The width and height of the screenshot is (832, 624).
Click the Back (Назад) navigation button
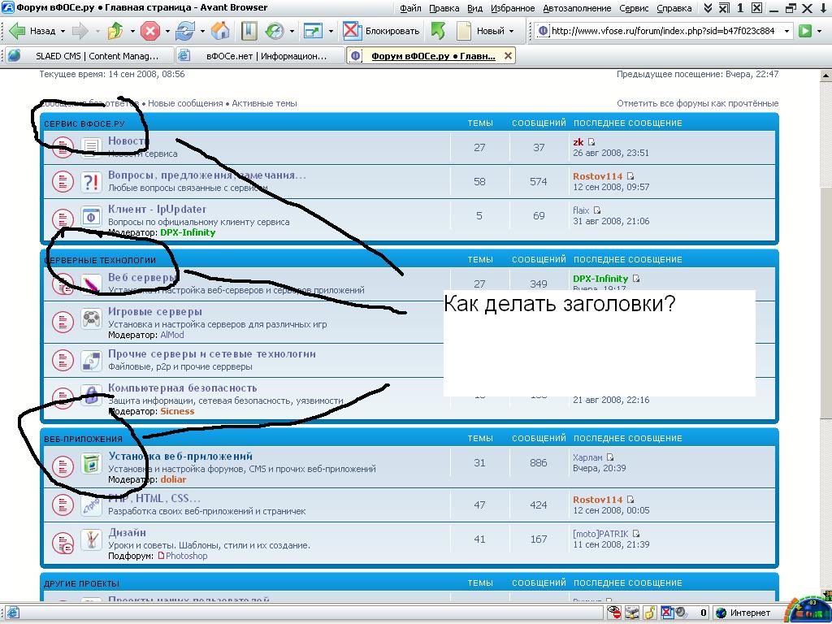32,32
